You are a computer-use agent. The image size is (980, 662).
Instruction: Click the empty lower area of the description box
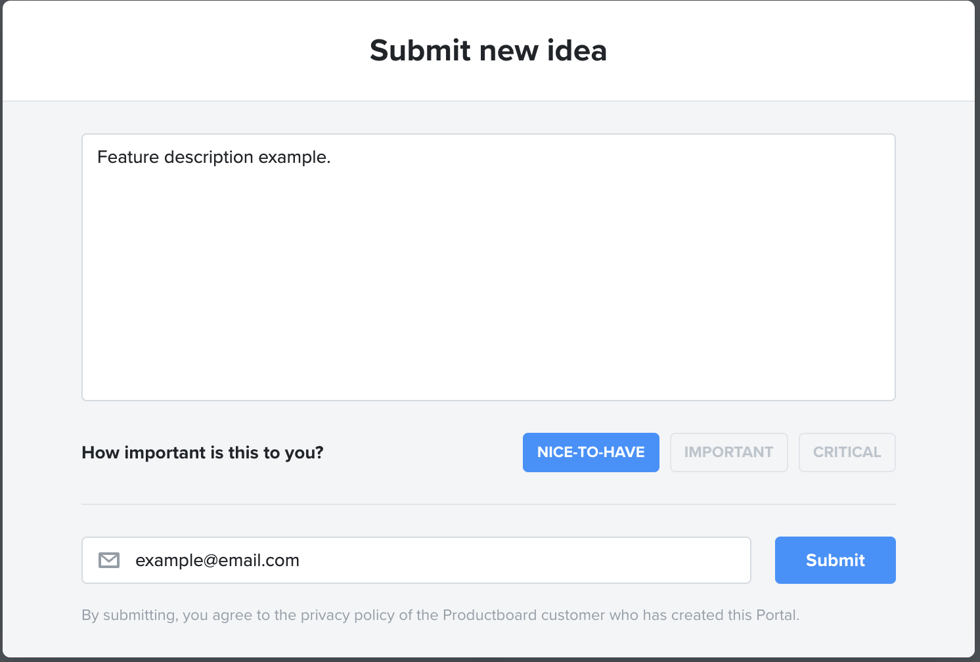point(488,315)
